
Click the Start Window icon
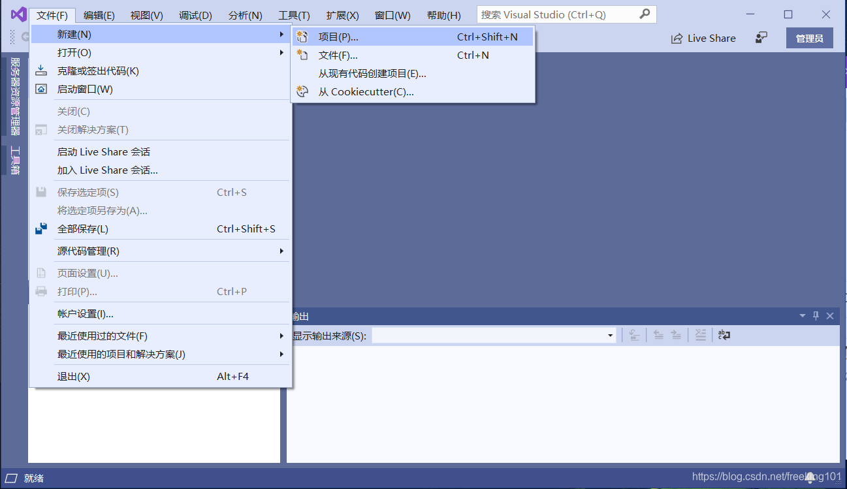[41, 89]
